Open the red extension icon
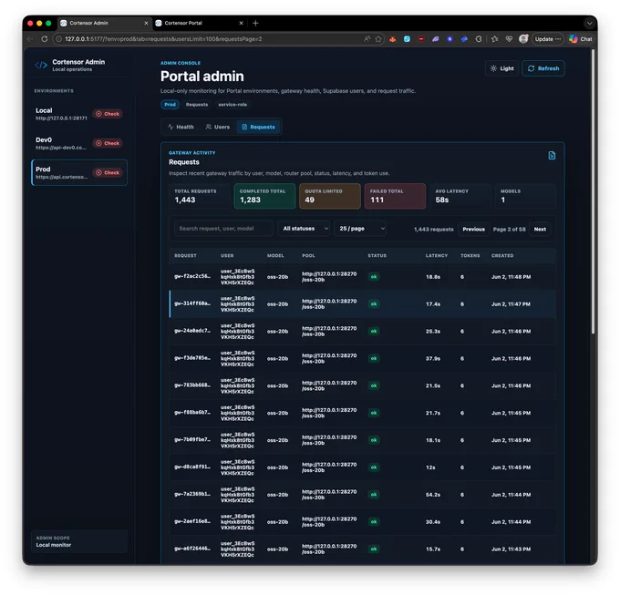Screen dimensions: 620x595 421,38
